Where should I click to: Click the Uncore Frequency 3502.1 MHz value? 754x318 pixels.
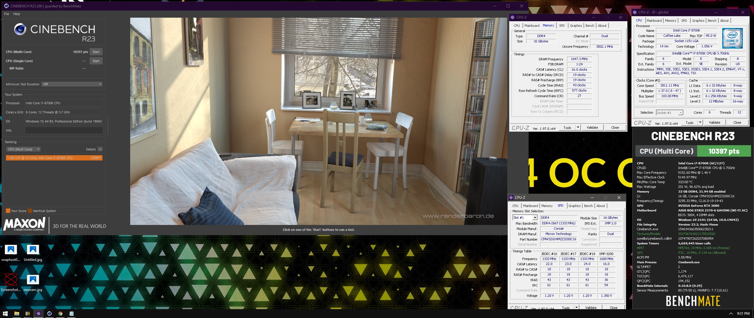pos(605,47)
